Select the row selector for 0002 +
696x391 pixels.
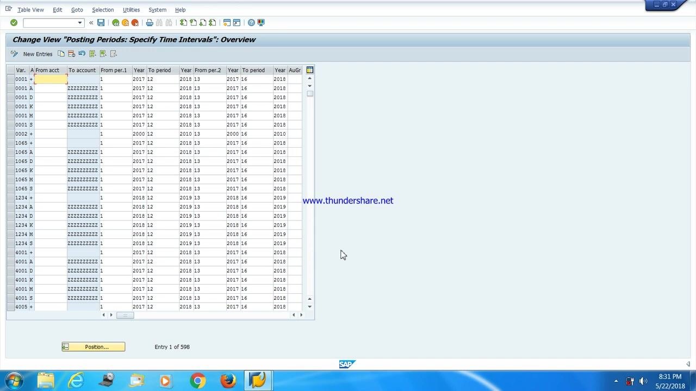coord(10,134)
